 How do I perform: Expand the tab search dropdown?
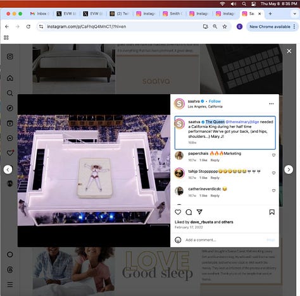tap(295, 14)
